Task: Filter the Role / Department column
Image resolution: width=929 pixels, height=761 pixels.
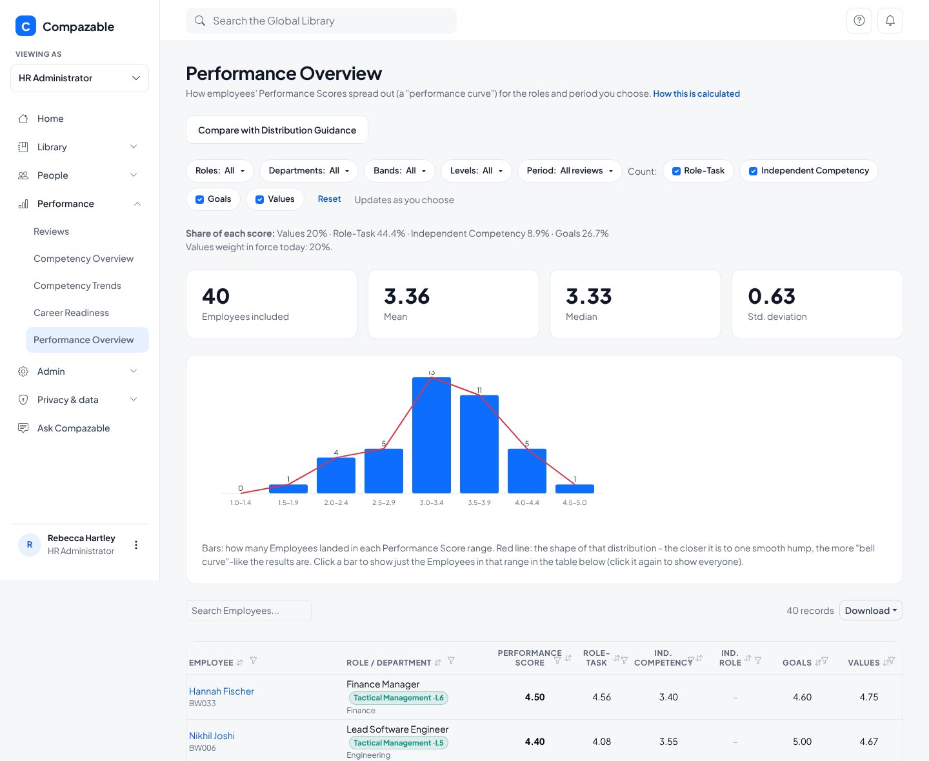Action: pyautogui.click(x=452, y=660)
